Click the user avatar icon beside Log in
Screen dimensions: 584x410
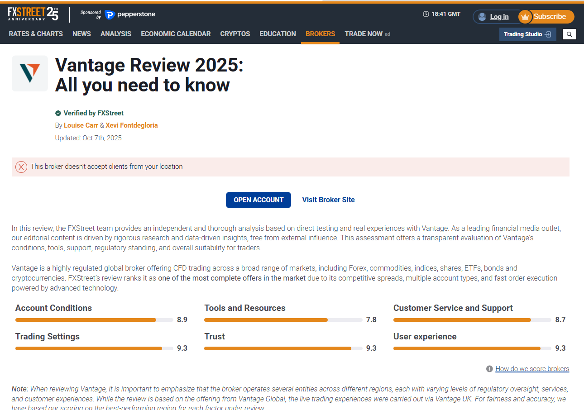pos(482,17)
